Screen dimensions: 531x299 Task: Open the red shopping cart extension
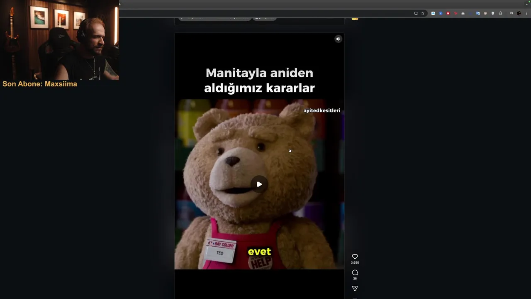tap(455, 13)
